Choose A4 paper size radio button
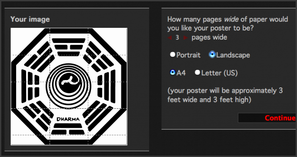Image resolution: width=297 pixels, height=157 pixels. pyautogui.click(x=173, y=73)
